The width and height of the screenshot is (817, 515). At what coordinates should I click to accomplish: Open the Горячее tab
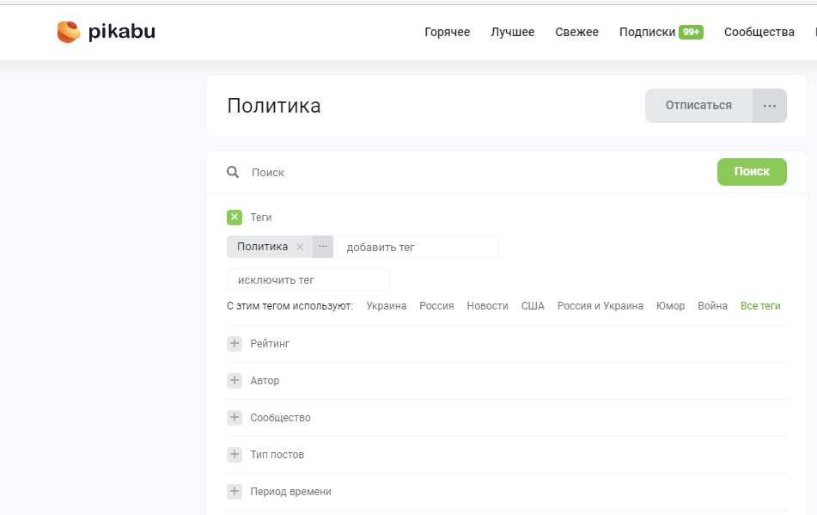(x=447, y=32)
